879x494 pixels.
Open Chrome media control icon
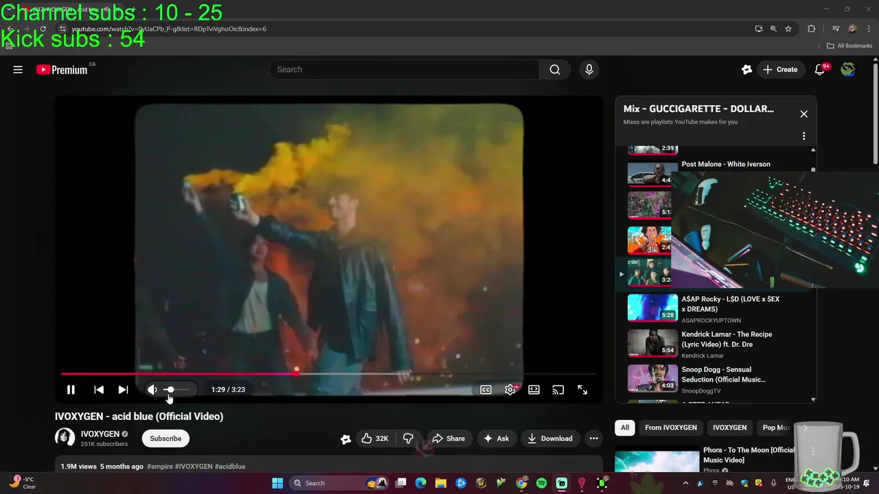pyautogui.click(x=836, y=29)
